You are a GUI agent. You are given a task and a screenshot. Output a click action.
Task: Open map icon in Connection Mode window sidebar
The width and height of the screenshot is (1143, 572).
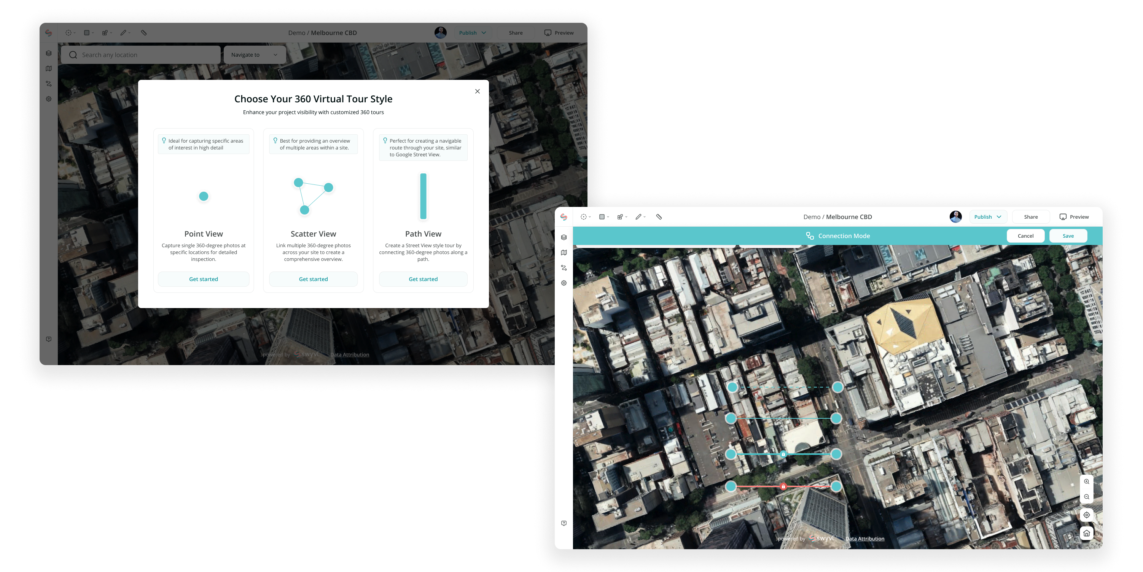point(564,252)
